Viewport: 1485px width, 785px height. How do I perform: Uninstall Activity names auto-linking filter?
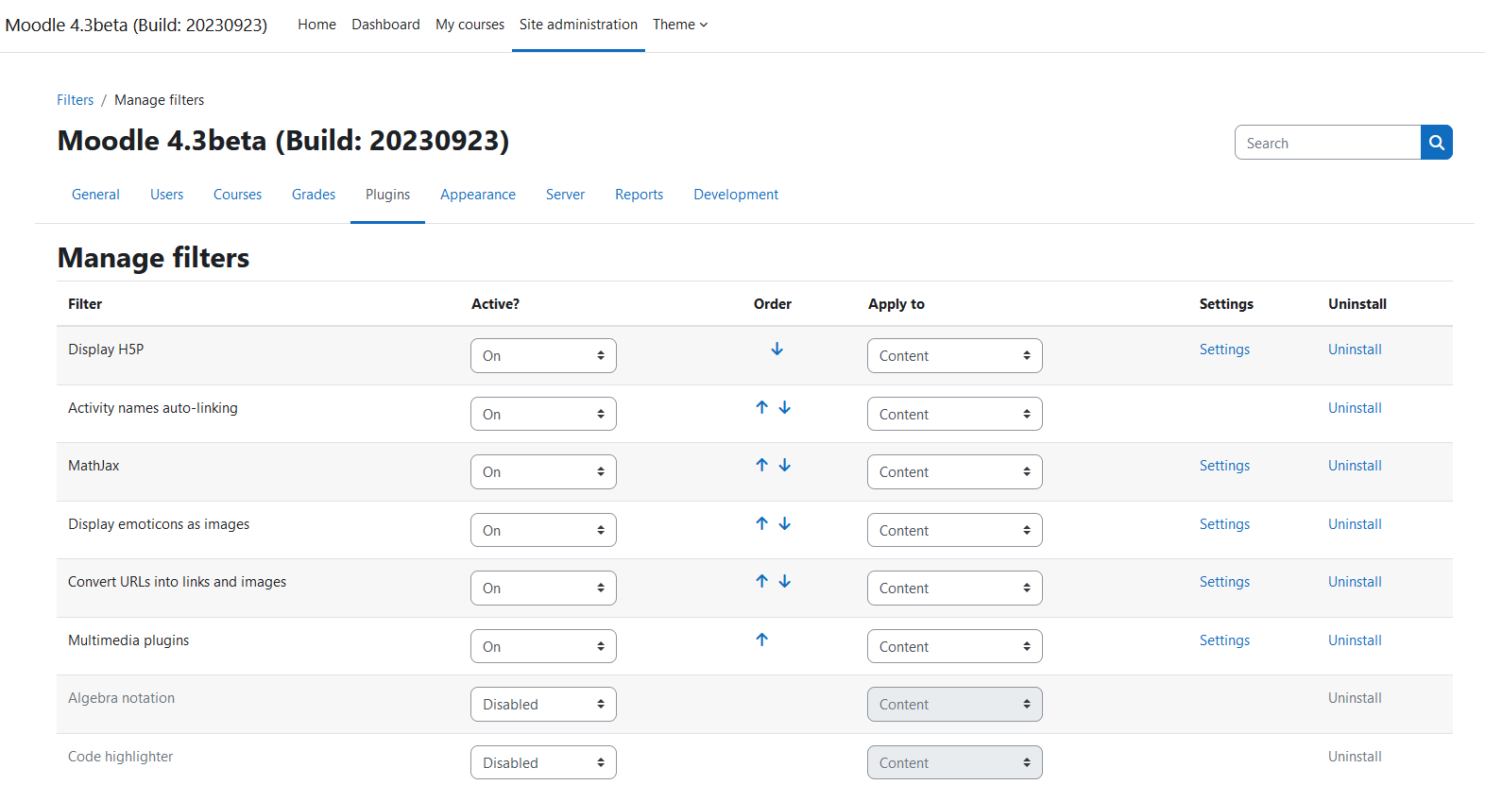[x=1355, y=408]
